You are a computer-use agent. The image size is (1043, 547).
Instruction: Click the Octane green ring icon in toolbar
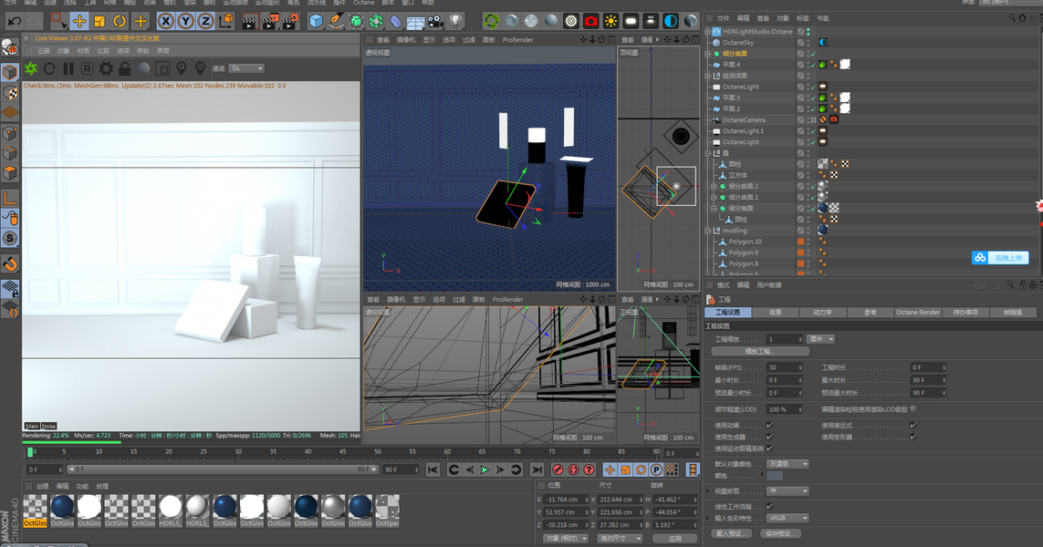pos(491,21)
